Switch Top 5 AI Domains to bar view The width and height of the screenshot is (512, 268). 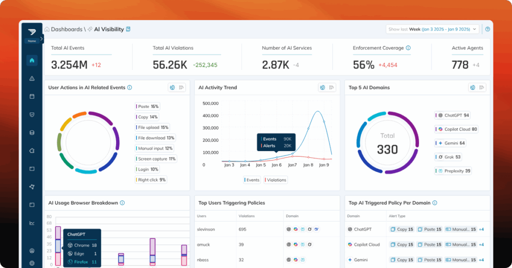coord(482,87)
